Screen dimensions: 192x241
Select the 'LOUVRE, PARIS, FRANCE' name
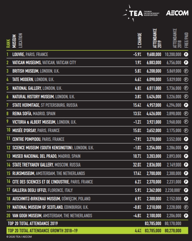(x=30, y=54)
